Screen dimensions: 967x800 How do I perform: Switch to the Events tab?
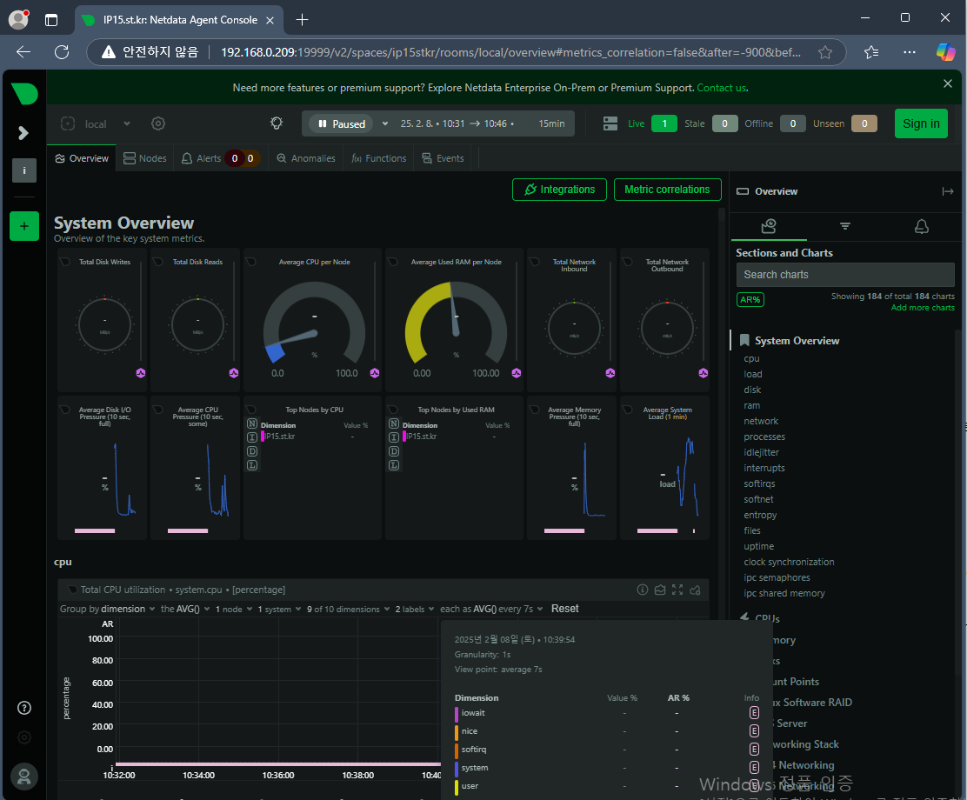pos(443,158)
